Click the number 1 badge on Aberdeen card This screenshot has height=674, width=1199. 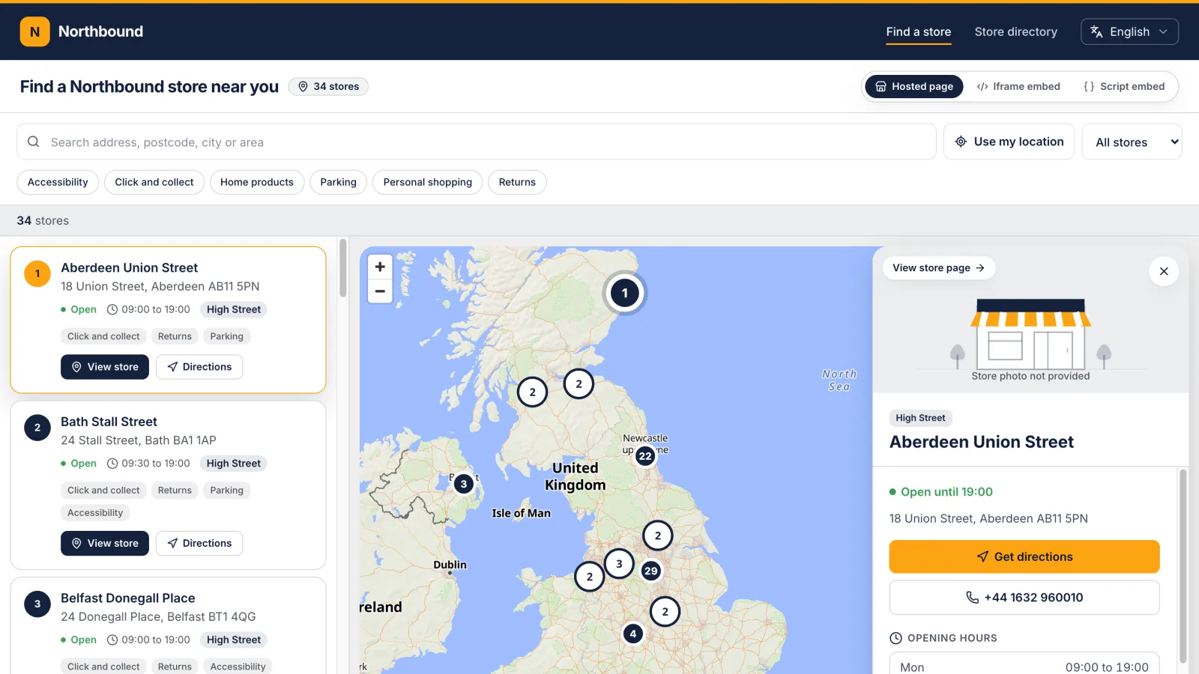37,273
